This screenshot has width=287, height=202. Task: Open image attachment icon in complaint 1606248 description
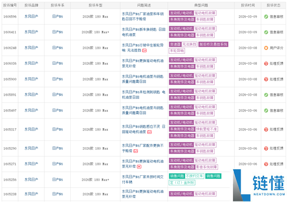(x=144, y=50)
